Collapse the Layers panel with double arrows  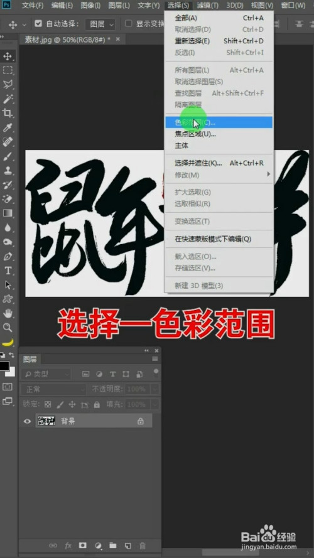coord(147,350)
